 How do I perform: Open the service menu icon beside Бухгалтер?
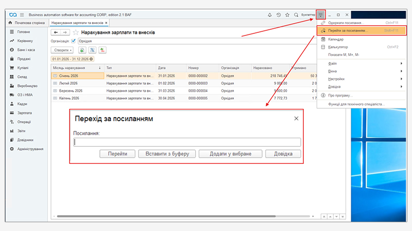coord(321,15)
